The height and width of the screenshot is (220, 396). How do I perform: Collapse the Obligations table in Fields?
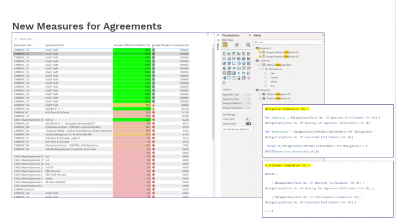pyautogui.click(x=255, y=90)
